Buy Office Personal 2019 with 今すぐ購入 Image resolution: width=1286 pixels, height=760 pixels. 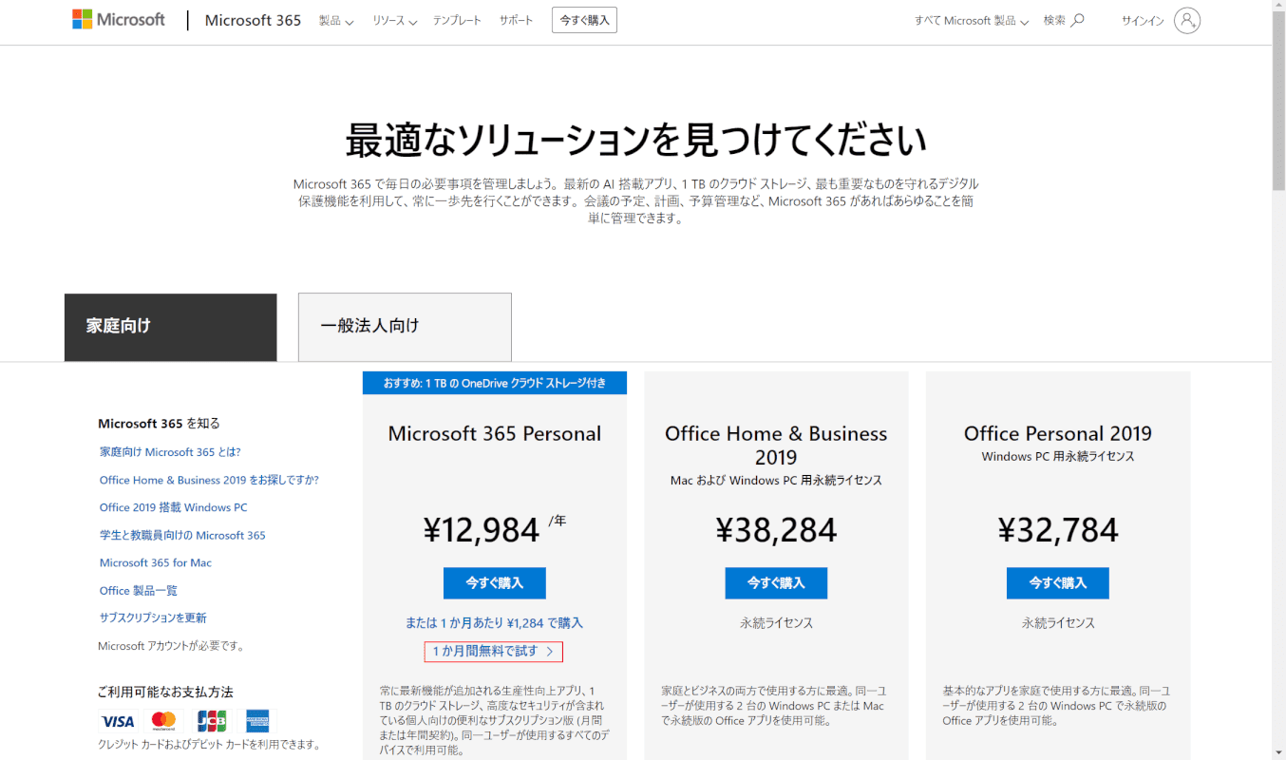click(1058, 583)
